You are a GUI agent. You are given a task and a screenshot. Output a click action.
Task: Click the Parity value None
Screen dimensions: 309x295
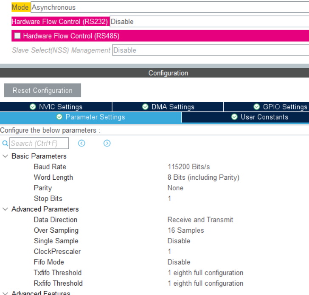pyautogui.click(x=175, y=188)
